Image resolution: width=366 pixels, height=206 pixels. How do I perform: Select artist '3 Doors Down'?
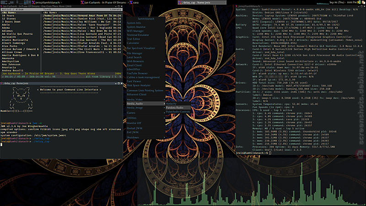pyautogui.click(x=21, y=22)
